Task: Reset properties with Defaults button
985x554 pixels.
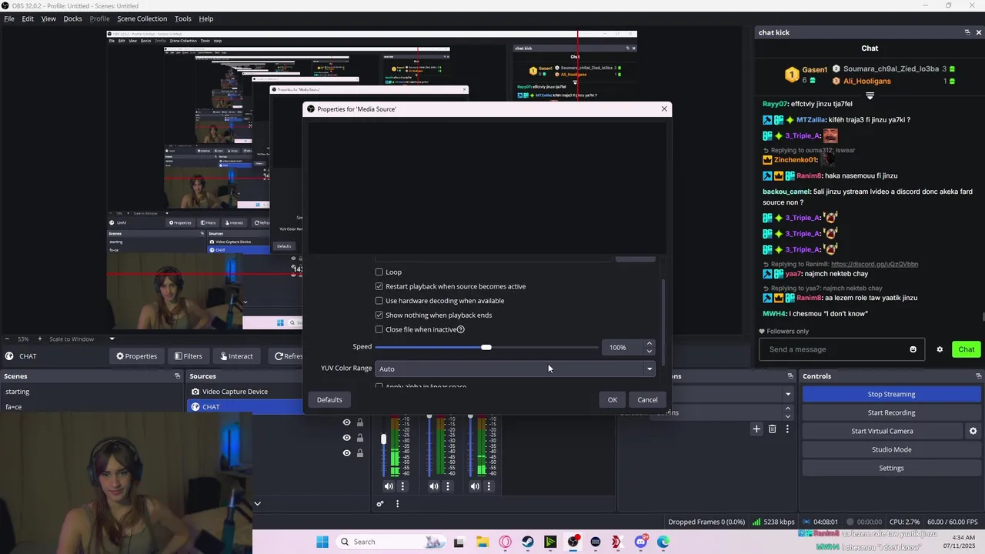Action: click(x=329, y=399)
